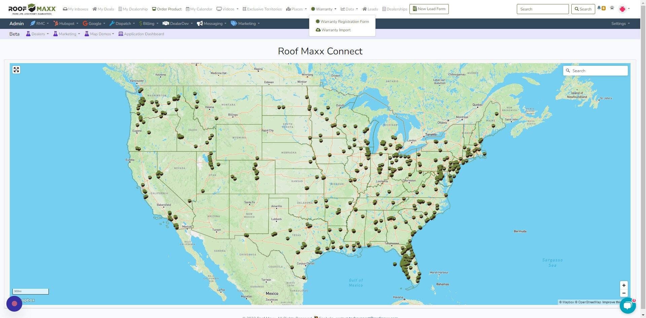This screenshot has width=646, height=318.
Task: Click the Beta label
Action: click(x=14, y=34)
